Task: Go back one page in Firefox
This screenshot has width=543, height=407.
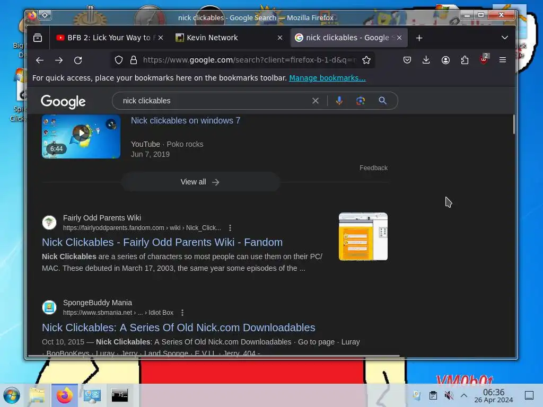Action: pos(40,60)
